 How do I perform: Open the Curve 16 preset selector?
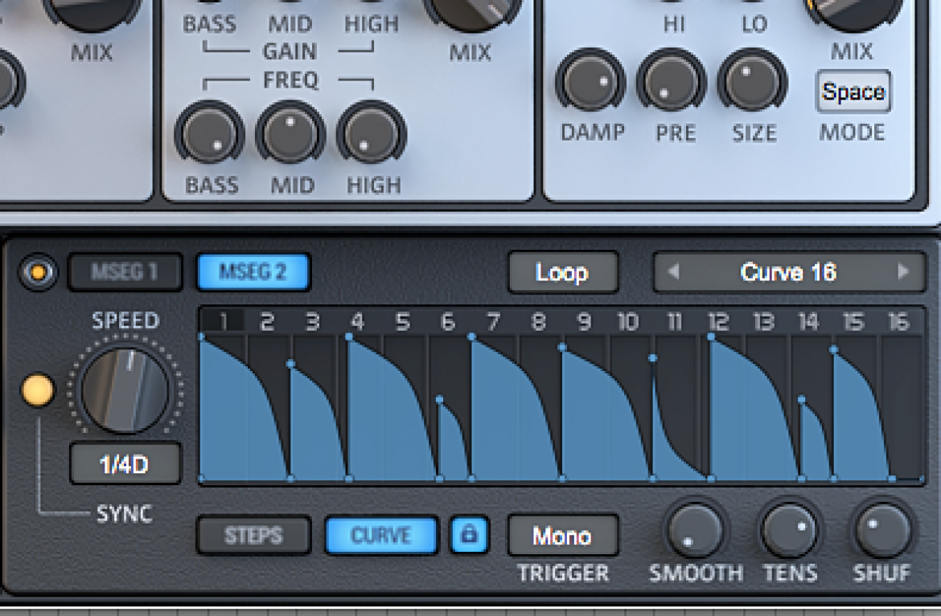[788, 272]
